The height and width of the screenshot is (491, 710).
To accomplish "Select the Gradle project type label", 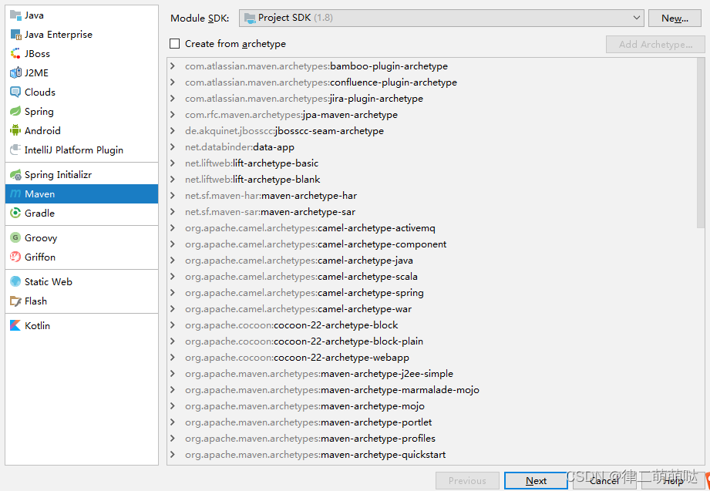I will click(39, 213).
